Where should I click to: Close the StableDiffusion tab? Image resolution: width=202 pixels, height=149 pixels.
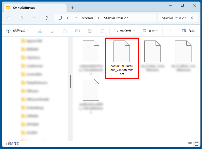point(61,8)
